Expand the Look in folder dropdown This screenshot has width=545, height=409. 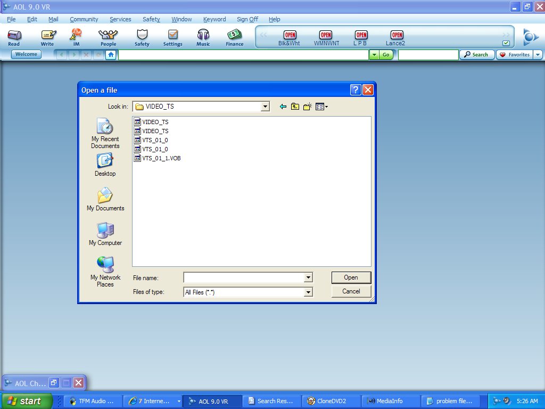[x=265, y=107]
